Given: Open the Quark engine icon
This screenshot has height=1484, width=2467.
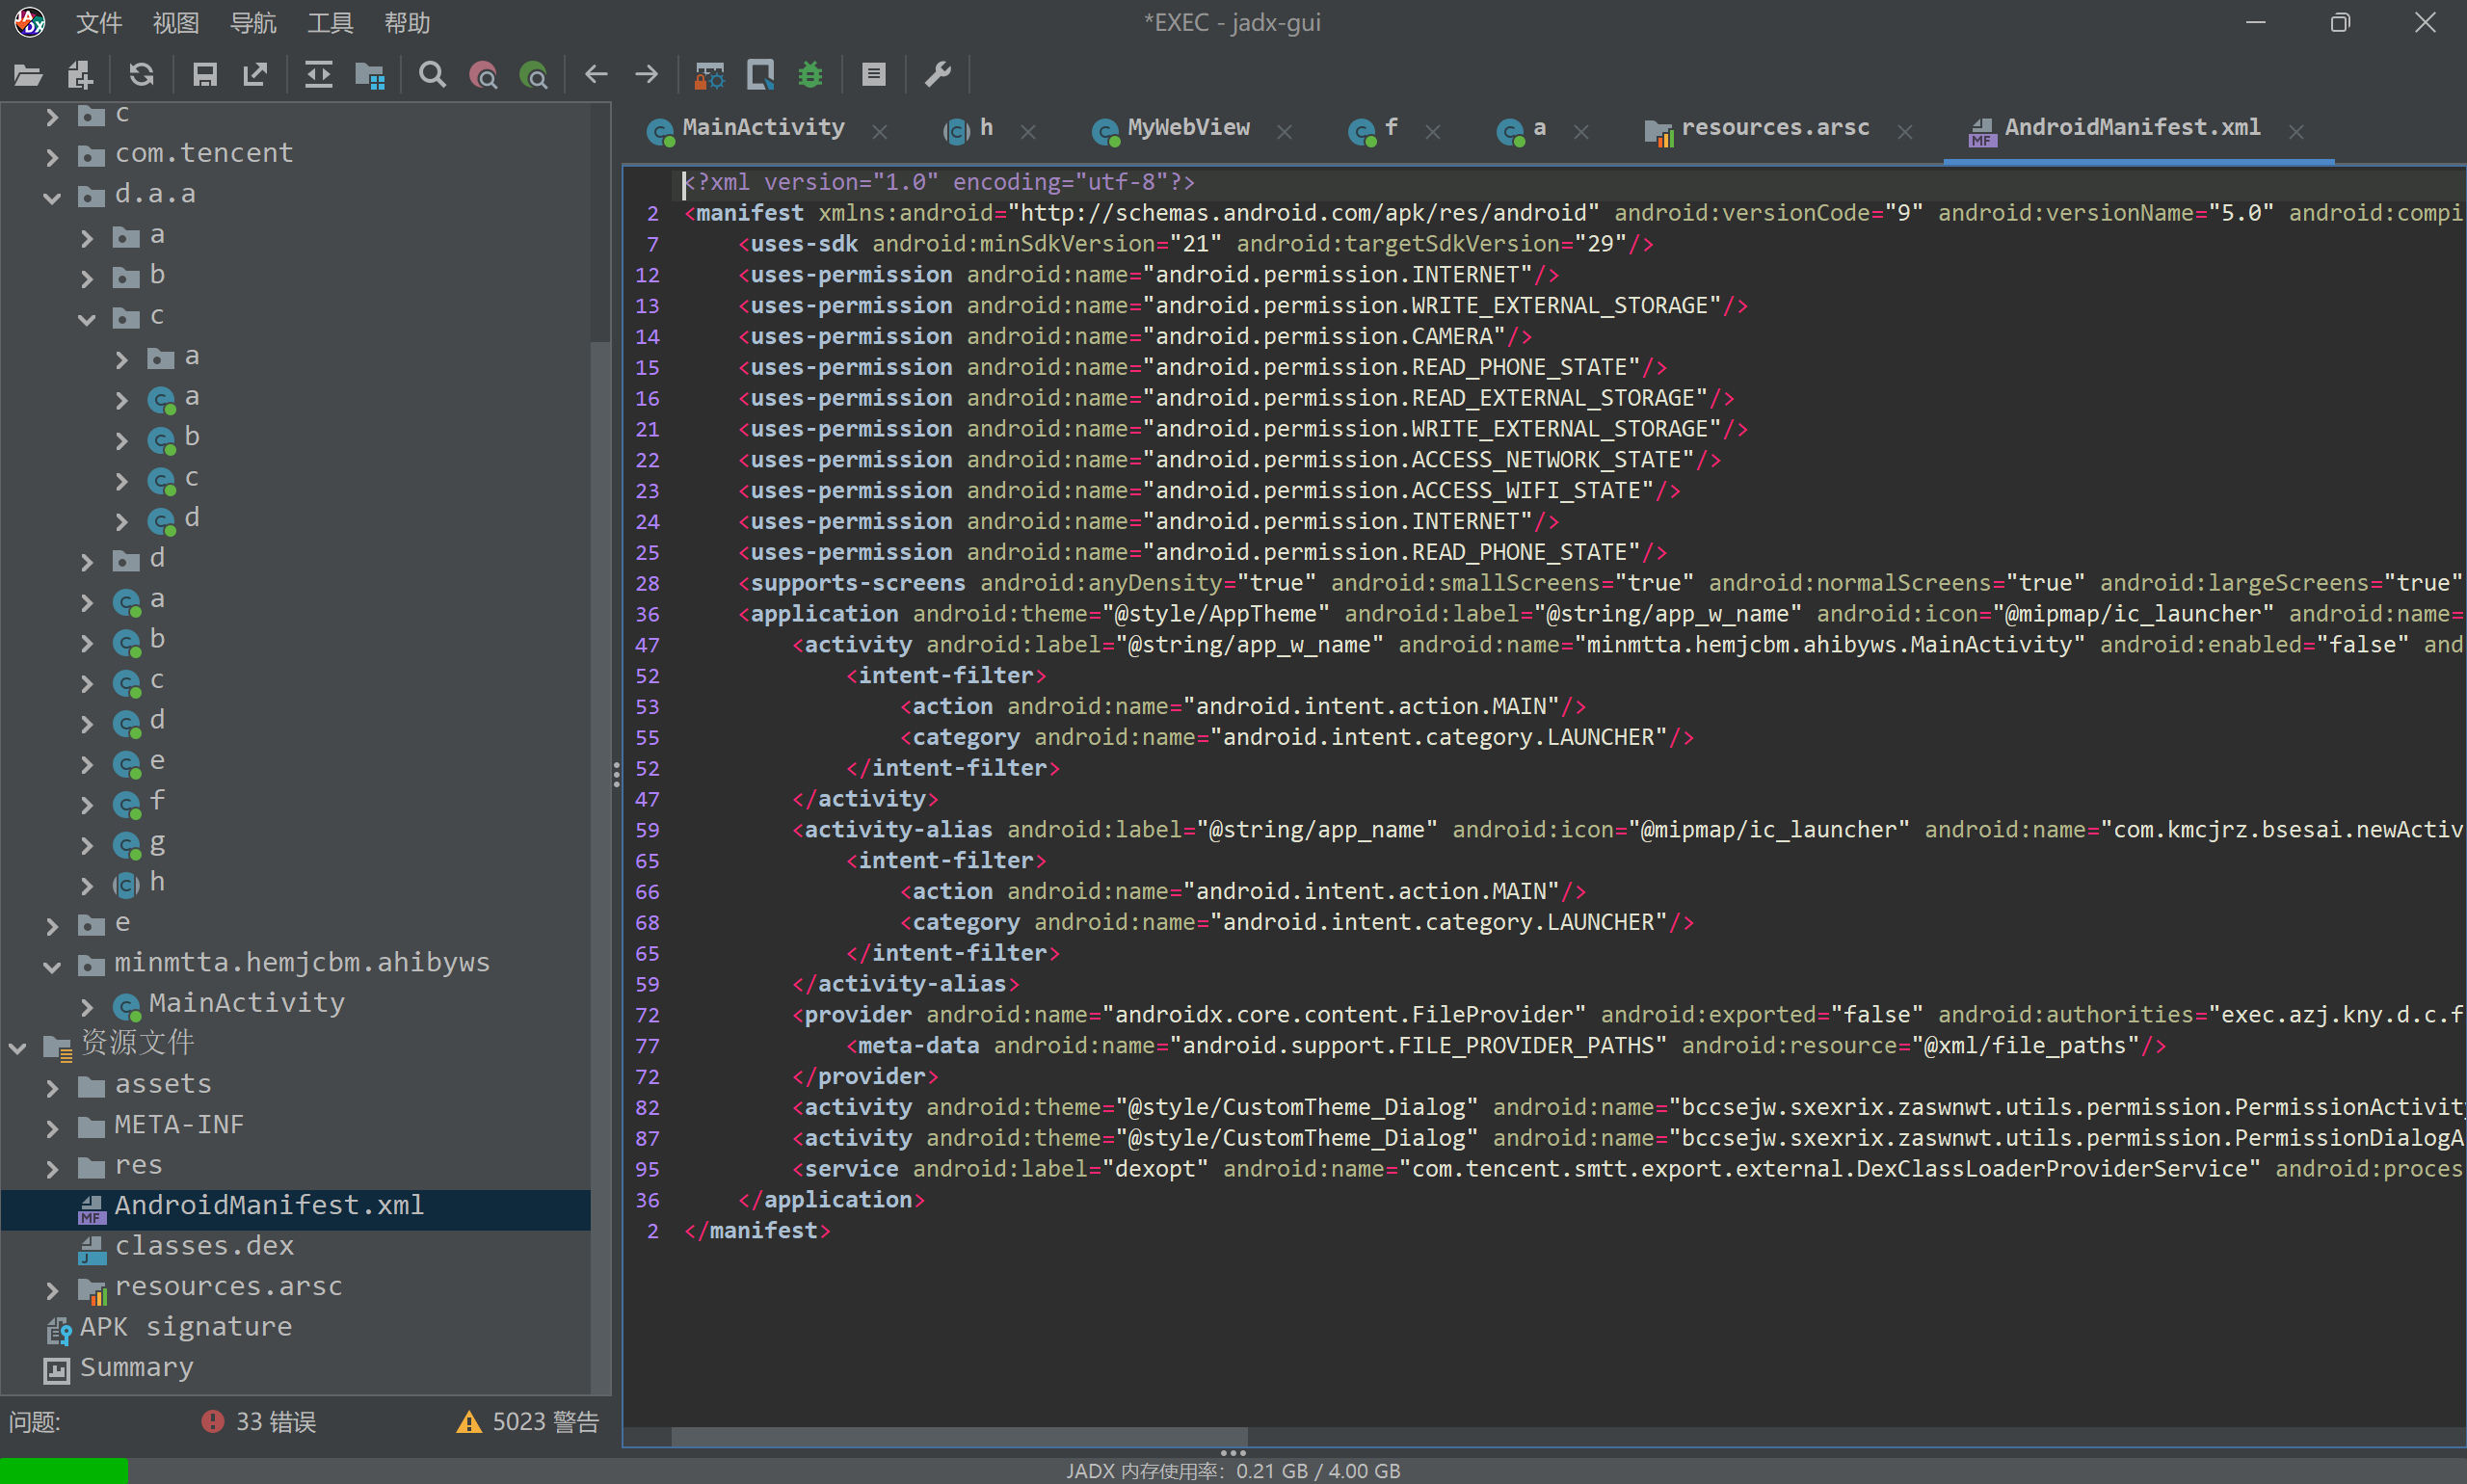Looking at the screenshot, I should pos(761,75).
